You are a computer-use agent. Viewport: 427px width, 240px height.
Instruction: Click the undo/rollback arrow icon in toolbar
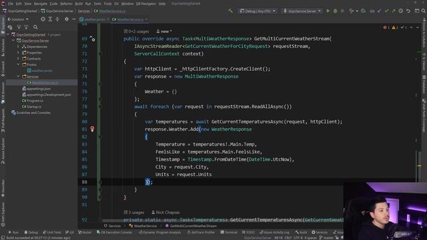tap(408, 11)
